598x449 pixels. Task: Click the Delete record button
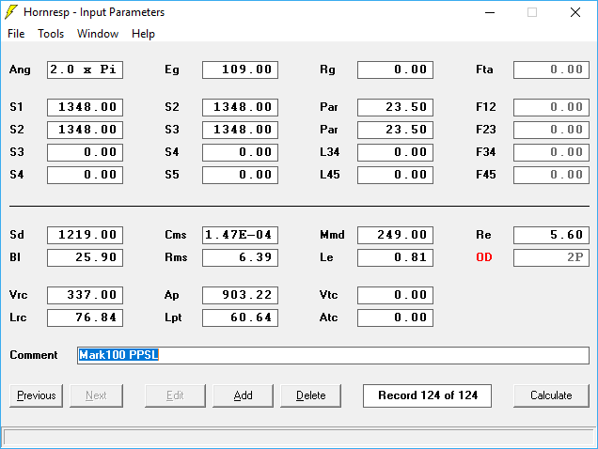(x=311, y=395)
